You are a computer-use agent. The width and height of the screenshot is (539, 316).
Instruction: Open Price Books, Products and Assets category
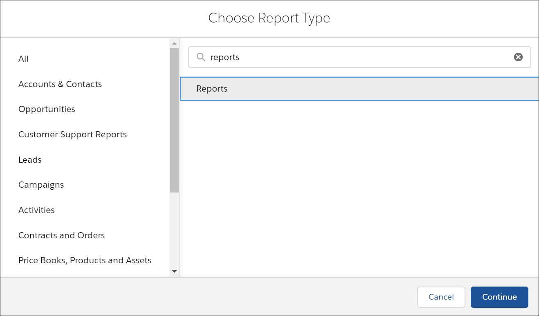(85, 260)
